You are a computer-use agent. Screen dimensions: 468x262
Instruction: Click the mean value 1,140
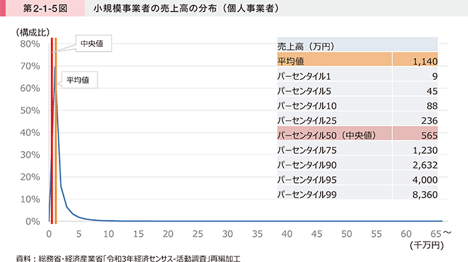point(425,62)
